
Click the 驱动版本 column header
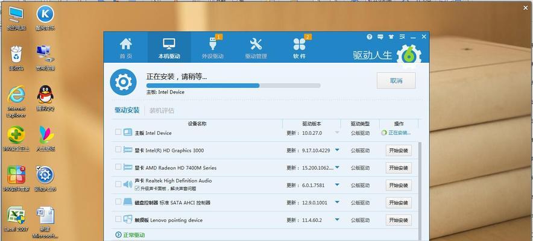(311, 124)
